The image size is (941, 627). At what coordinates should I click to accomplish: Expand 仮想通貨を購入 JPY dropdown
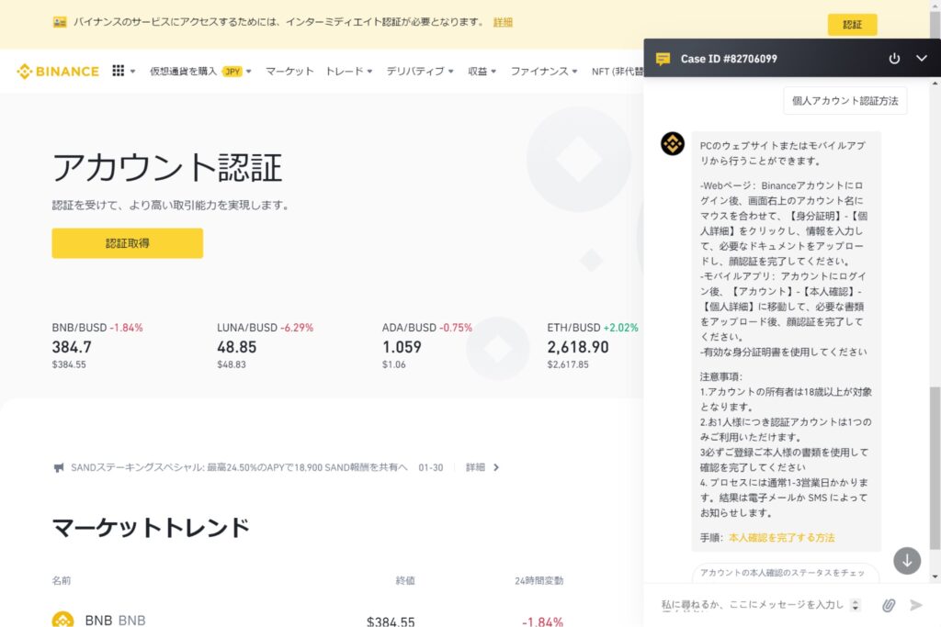coord(200,72)
